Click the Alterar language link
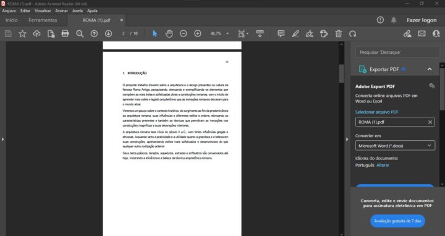Image resolution: width=445 pixels, height=236 pixels. (383, 165)
